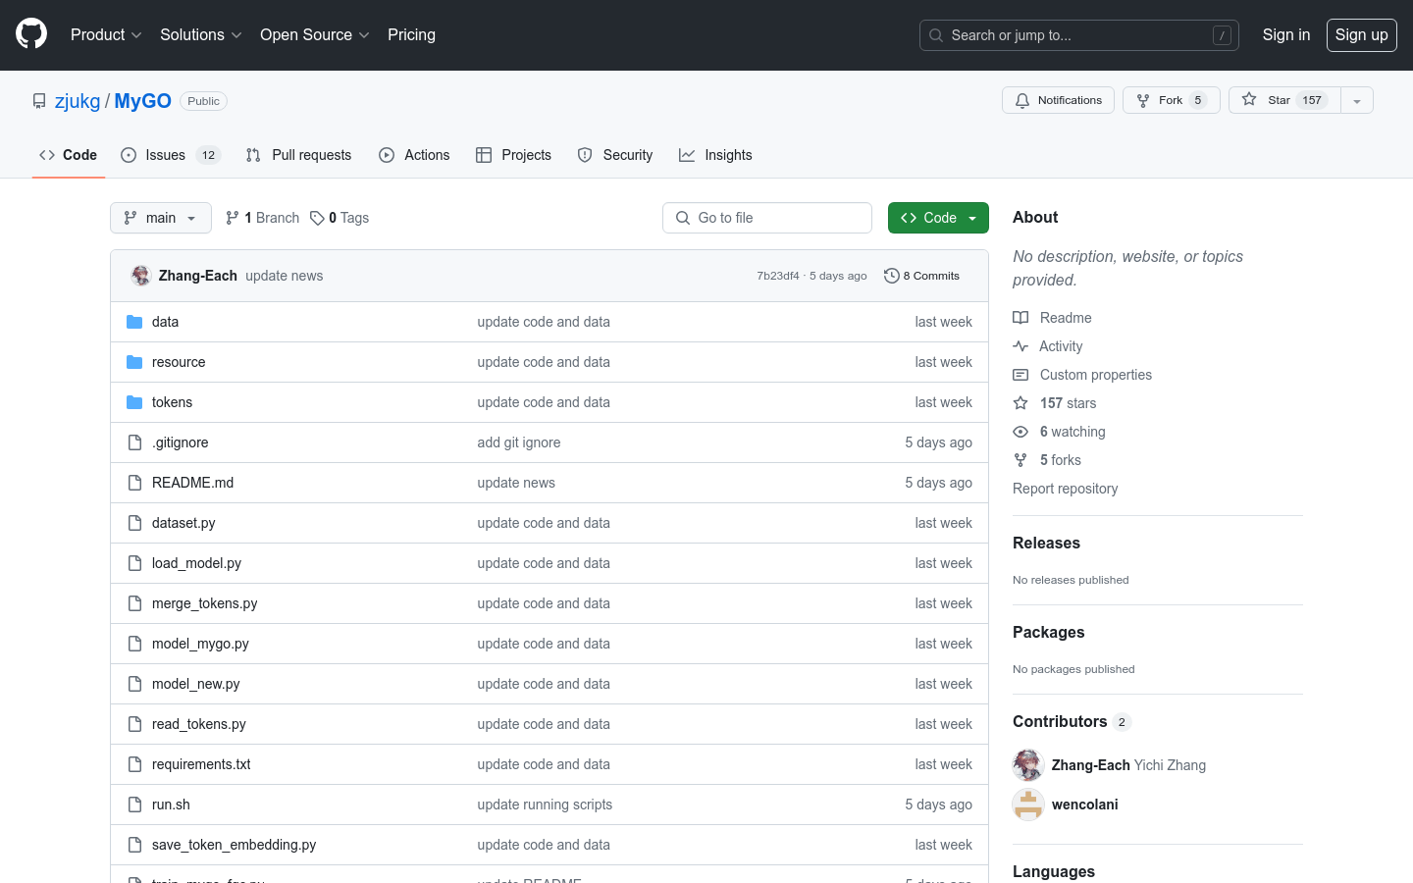Open the Security tab
The width and height of the screenshot is (1413, 883).
[x=615, y=155]
